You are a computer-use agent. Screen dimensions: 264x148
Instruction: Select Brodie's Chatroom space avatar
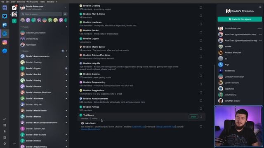point(14,14)
